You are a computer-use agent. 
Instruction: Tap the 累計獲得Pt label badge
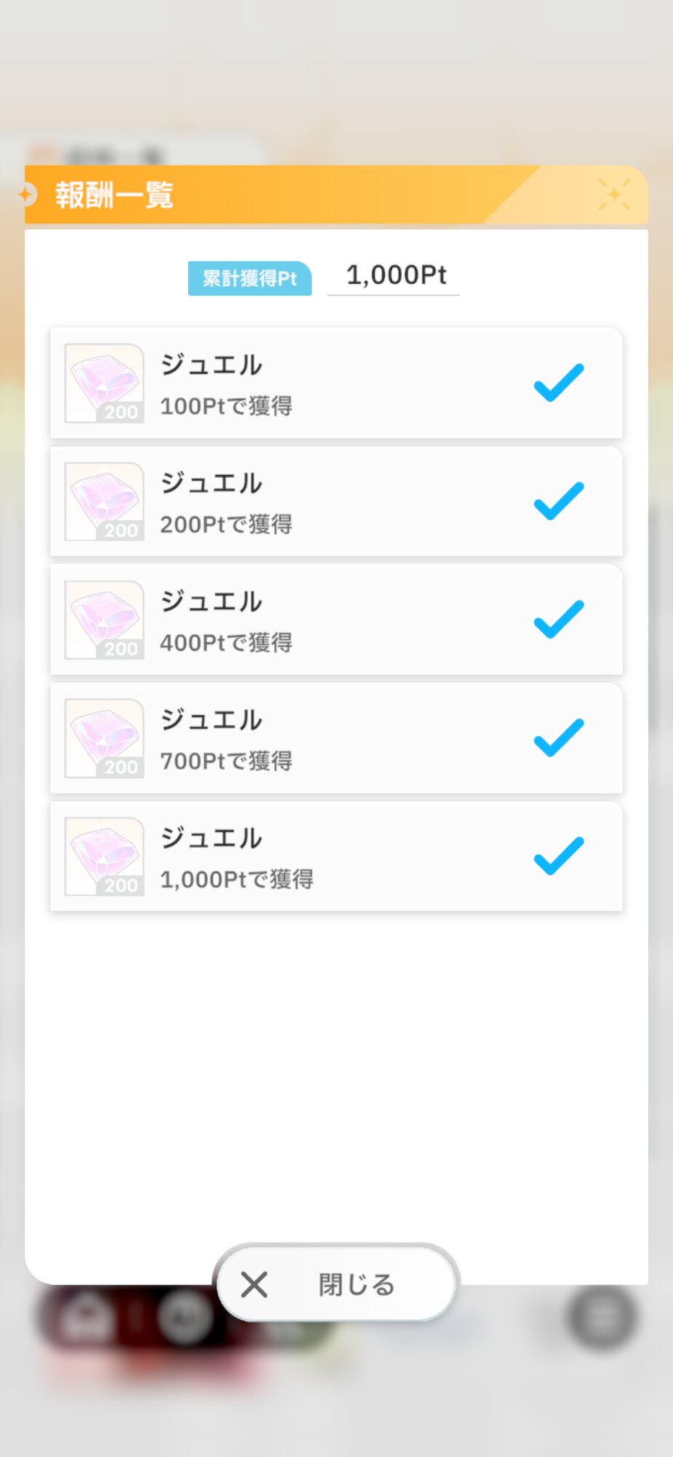coord(249,278)
